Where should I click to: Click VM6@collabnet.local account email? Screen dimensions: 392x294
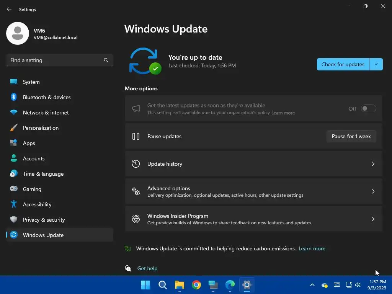56,38
